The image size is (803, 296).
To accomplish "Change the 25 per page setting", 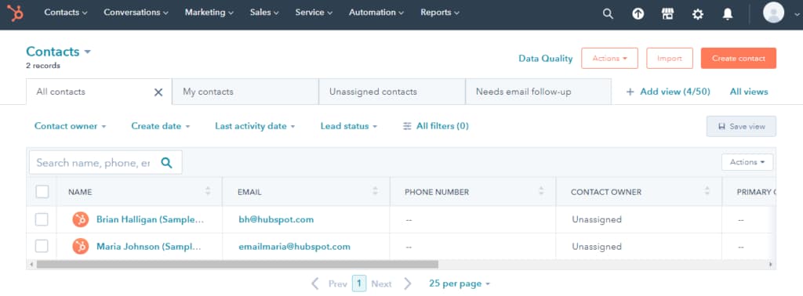I will [460, 283].
